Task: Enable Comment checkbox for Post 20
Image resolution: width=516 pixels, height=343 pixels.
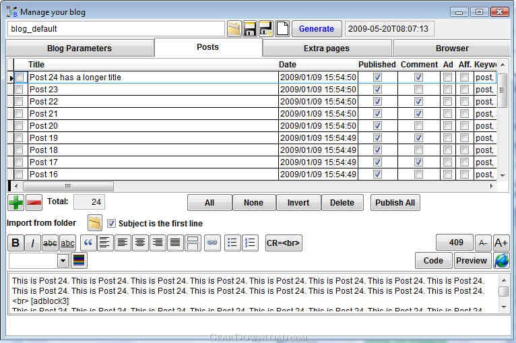Action: pyautogui.click(x=418, y=126)
